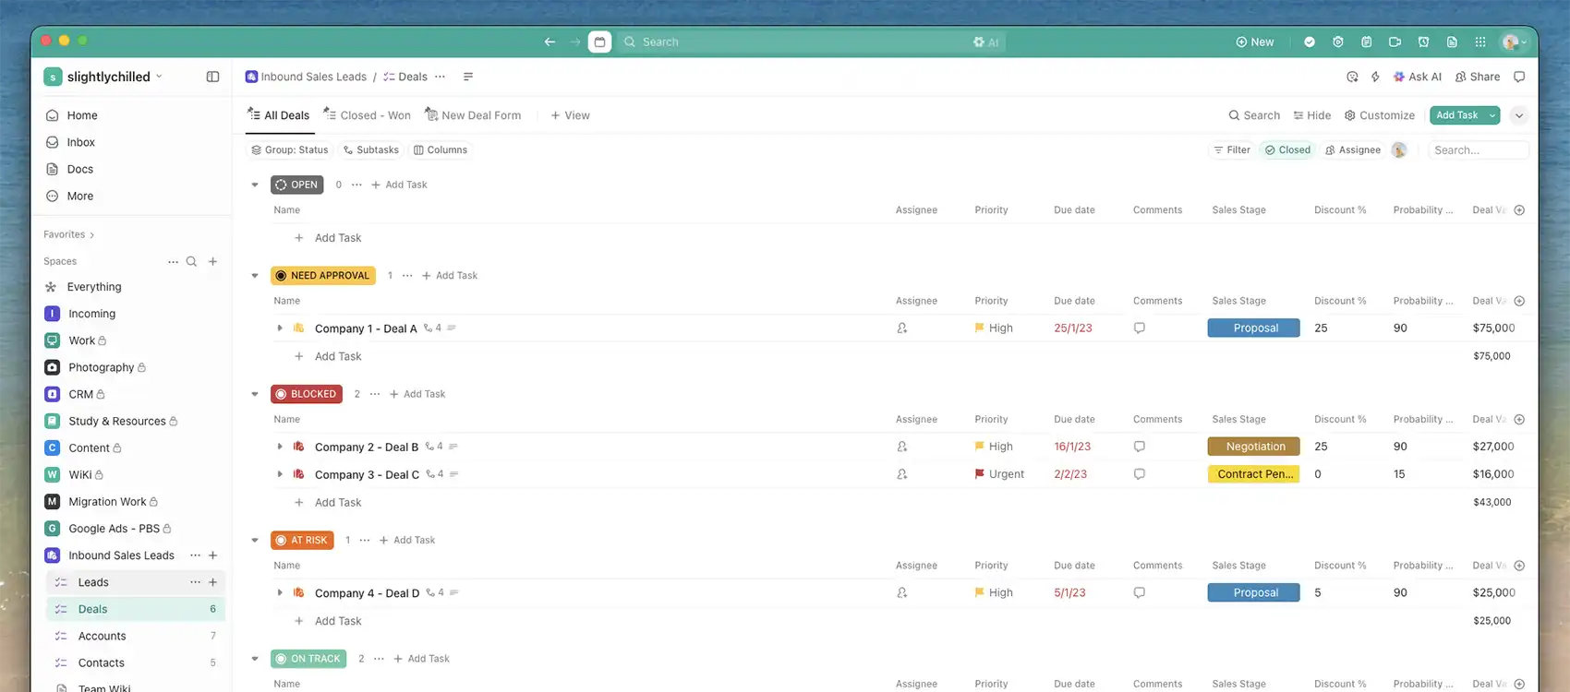The width and height of the screenshot is (1570, 692).
Task: Open the apps grid icon in top bar
Action: (1480, 42)
